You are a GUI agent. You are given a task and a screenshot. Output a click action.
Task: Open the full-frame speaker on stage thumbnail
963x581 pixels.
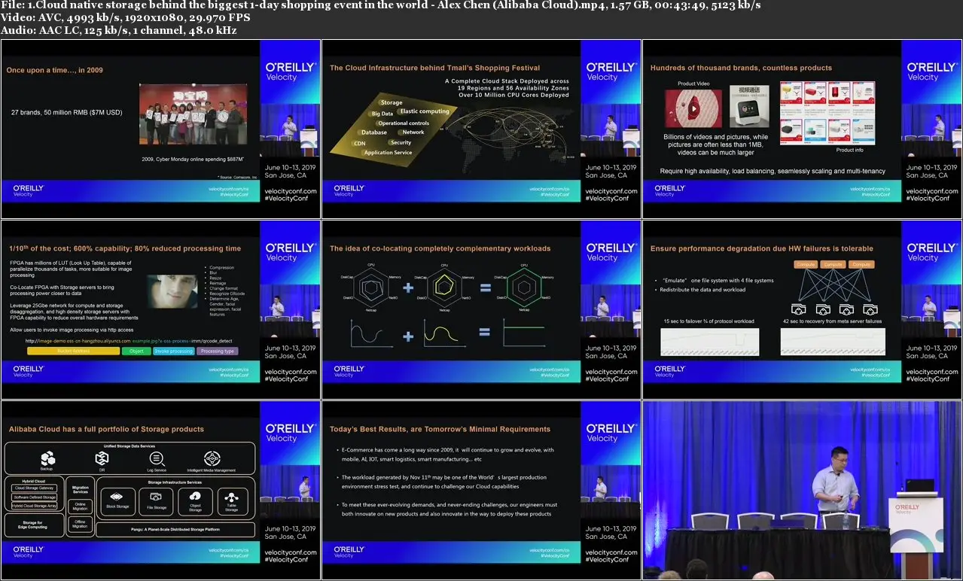(x=802, y=490)
